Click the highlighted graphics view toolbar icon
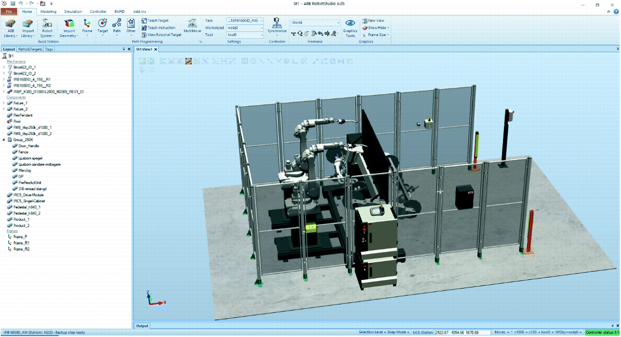This screenshot has width=621, height=337. pos(188,61)
